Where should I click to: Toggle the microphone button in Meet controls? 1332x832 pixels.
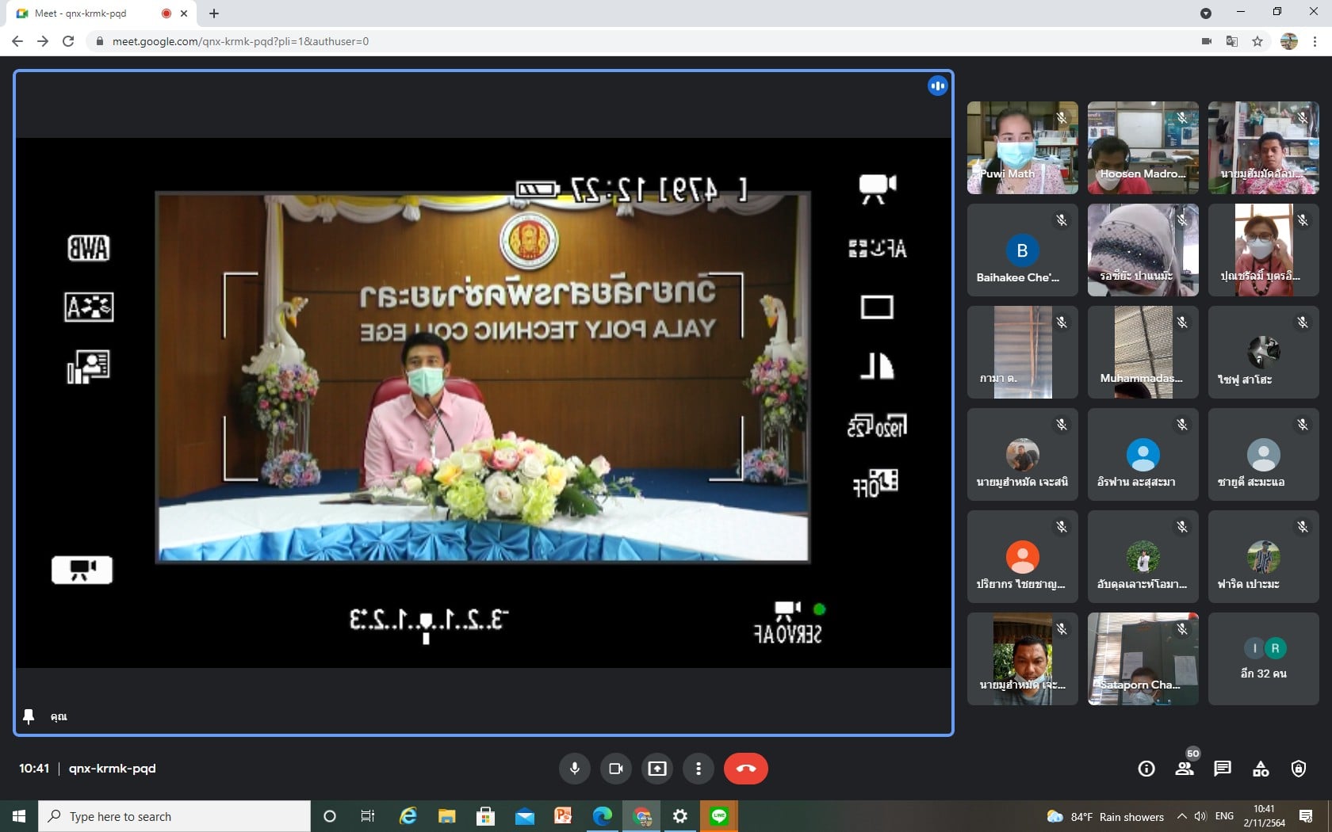(x=575, y=769)
